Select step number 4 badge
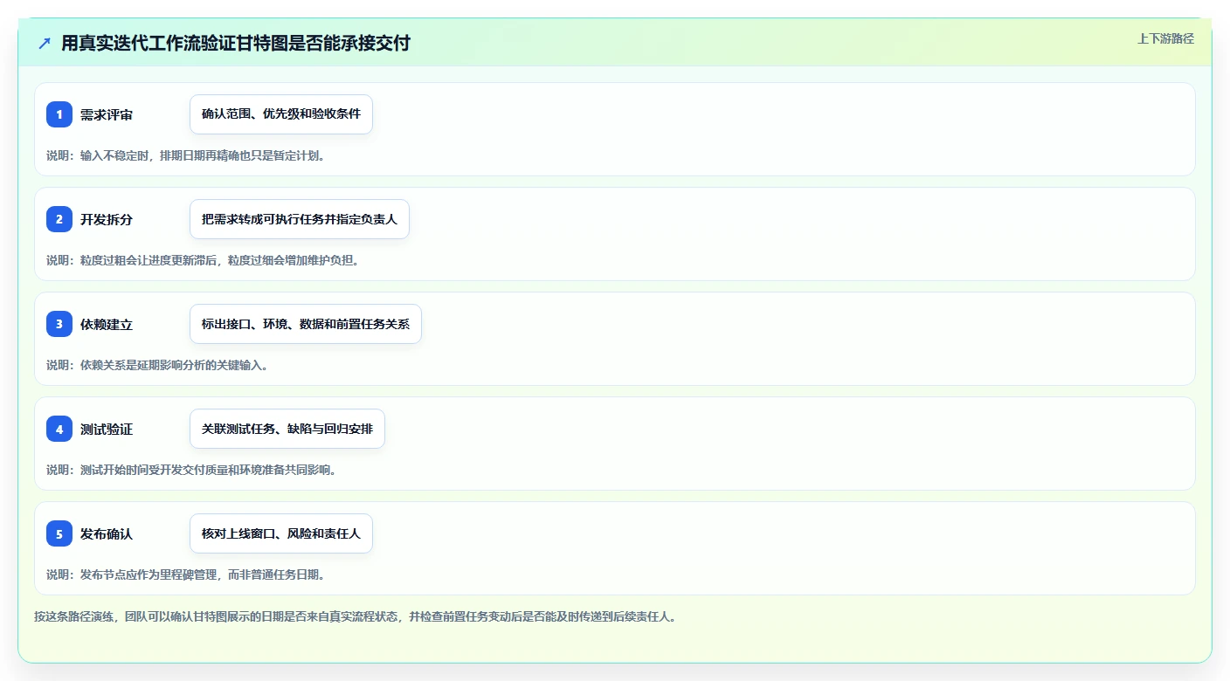The height and width of the screenshot is (681, 1230). click(59, 429)
